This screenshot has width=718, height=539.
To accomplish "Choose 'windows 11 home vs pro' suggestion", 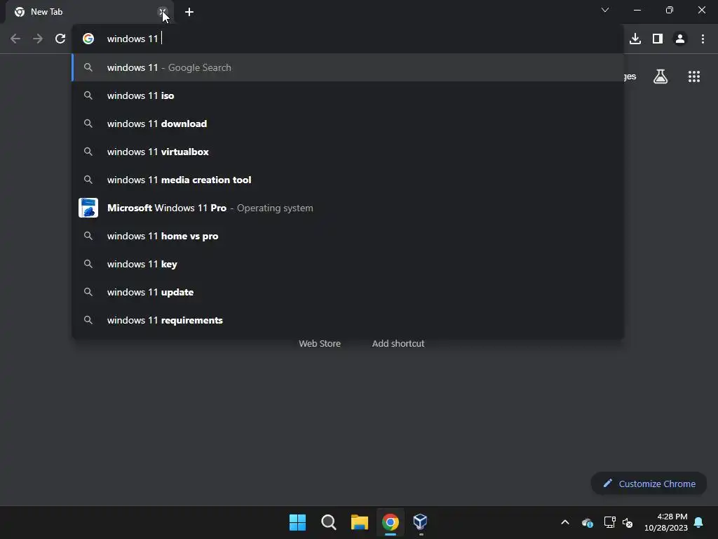I will [x=348, y=236].
